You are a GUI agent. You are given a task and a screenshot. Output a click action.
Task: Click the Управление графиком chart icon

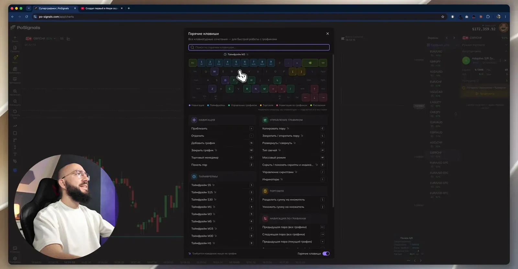[265, 120]
